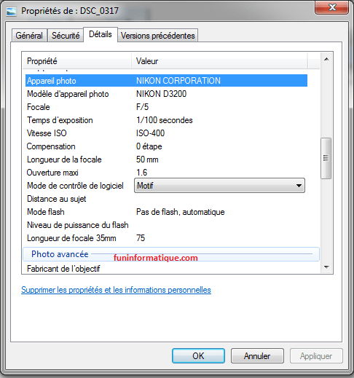The height and width of the screenshot is (378, 354).
Task: Click the OK button
Action: pyautogui.click(x=198, y=356)
